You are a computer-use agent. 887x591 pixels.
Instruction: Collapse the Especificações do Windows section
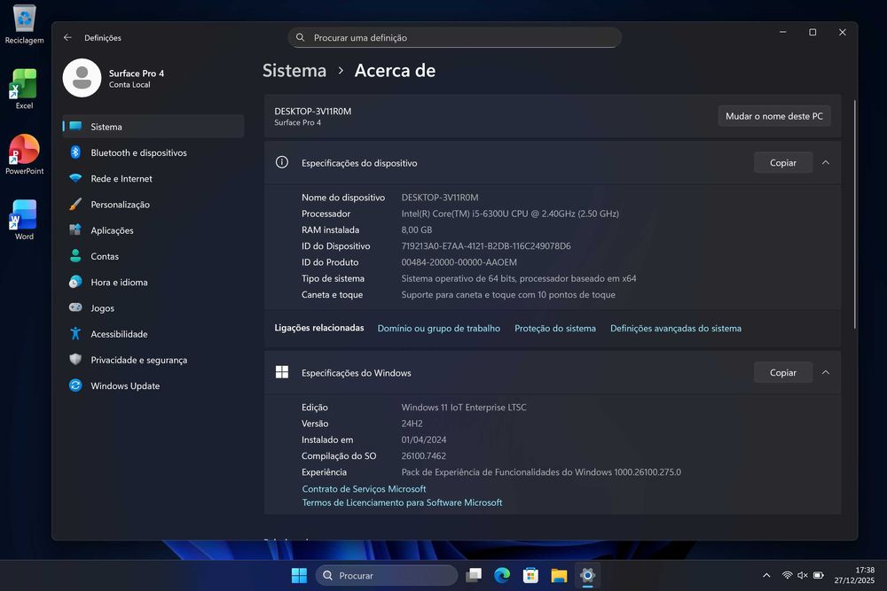826,372
